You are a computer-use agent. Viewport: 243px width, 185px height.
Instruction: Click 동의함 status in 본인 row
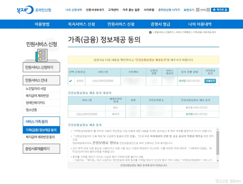click(196, 107)
